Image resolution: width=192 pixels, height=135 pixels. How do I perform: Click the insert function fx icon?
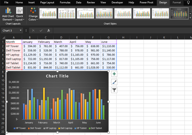click(48, 31)
